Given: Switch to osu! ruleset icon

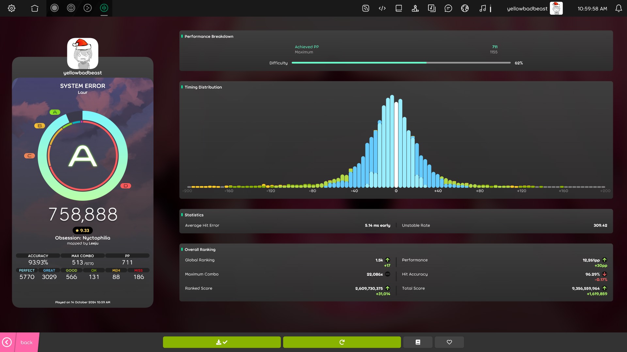Looking at the screenshot, I should click(55, 8).
